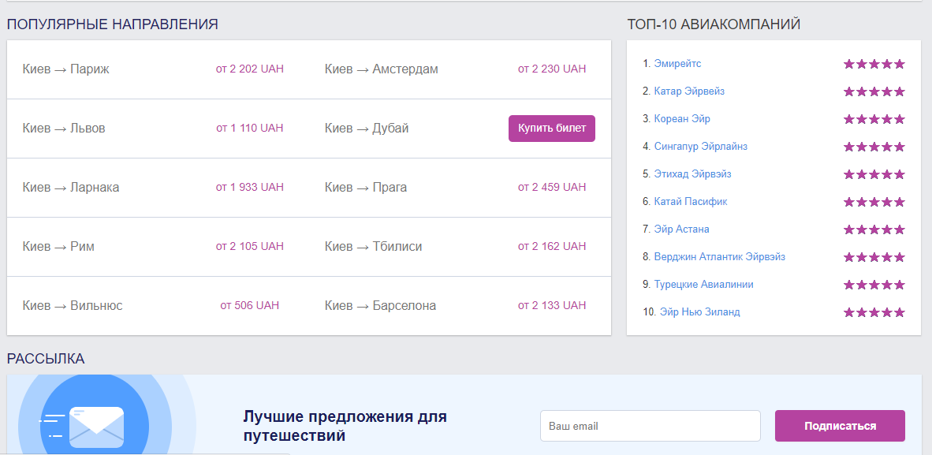This screenshot has width=932, height=455.
Task: Open the Этихад Эйрвэйз airline link
Action: [x=693, y=174]
